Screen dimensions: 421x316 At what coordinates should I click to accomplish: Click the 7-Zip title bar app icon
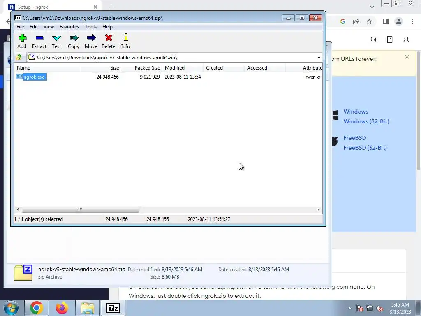click(x=18, y=18)
